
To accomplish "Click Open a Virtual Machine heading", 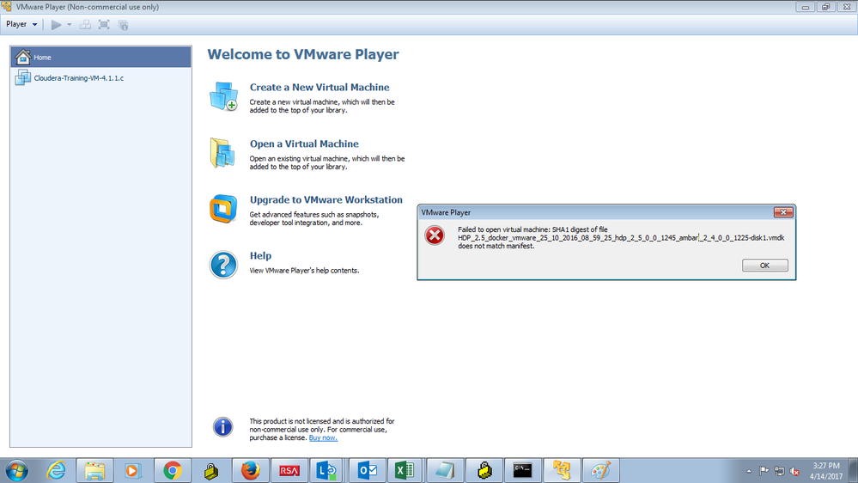I will pos(304,144).
